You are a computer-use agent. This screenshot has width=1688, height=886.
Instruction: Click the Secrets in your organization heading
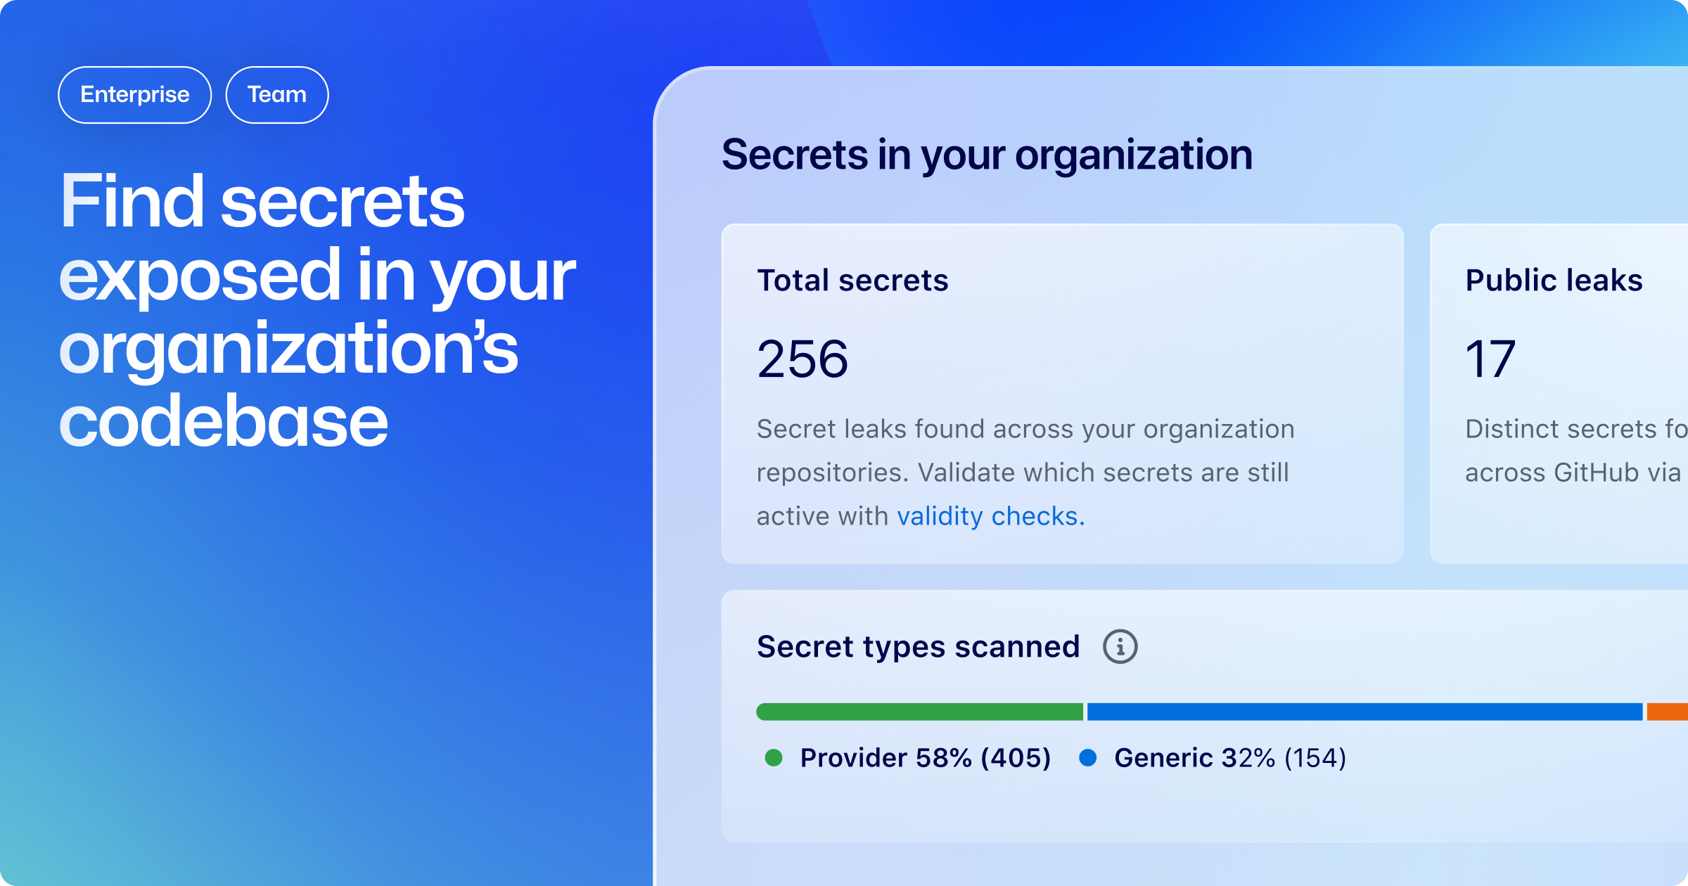[987, 155]
